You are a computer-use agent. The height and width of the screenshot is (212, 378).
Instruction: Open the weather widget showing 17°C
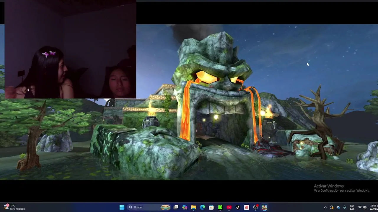pyautogui.click(x=14, y=207)
